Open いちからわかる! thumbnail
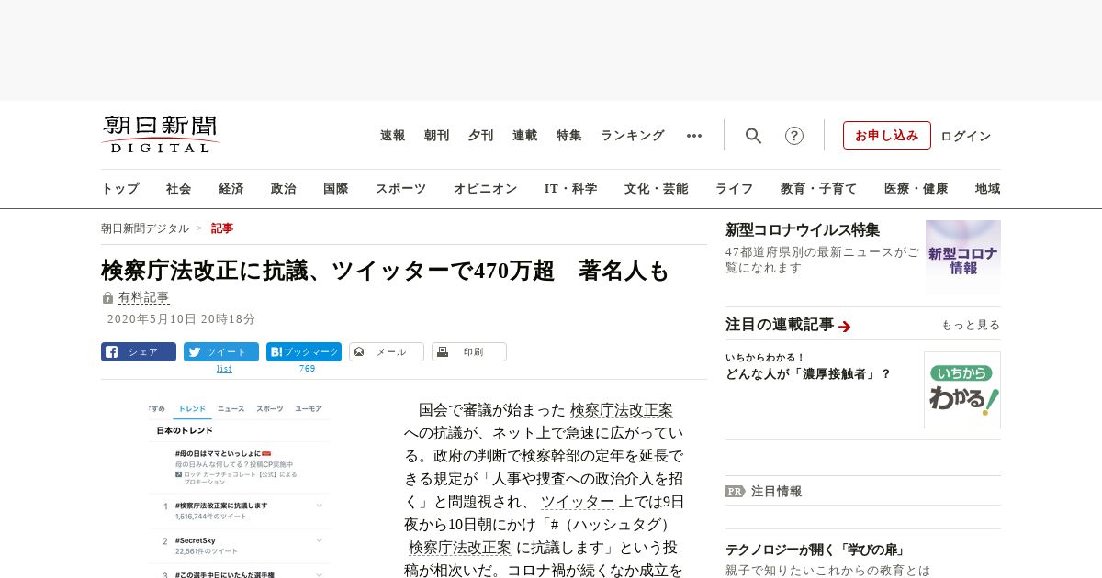Image resolution: width=1102 pixels, height=578 pixels. click(x=962, y=390)
